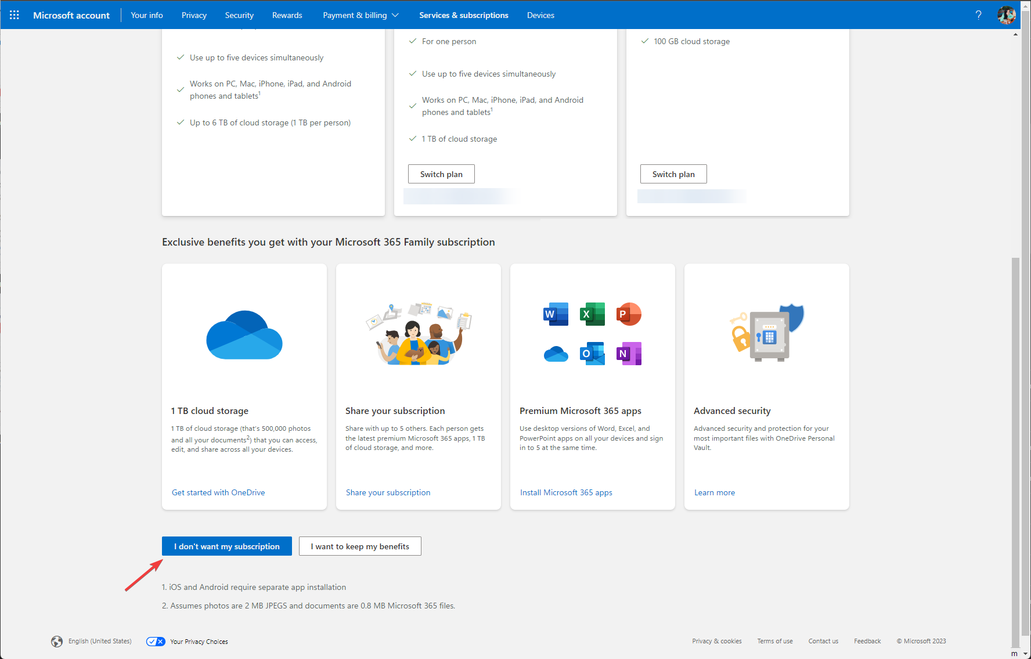Screen dimensions: 1031x659
Task: Click the Personal Vault safe illustration
Action: pyautogui.click(x=767, y=333)
